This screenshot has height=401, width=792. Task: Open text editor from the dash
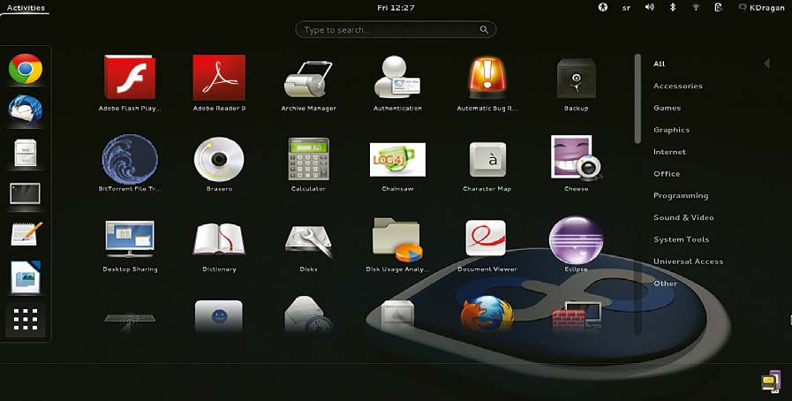(x=26, y=234)
